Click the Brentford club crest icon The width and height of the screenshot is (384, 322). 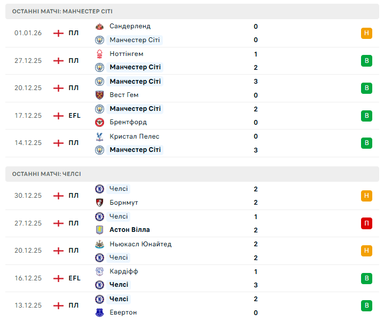(99, 122)
